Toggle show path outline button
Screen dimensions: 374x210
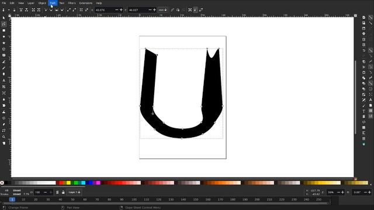pyautogui.click(x=201, y=10)
